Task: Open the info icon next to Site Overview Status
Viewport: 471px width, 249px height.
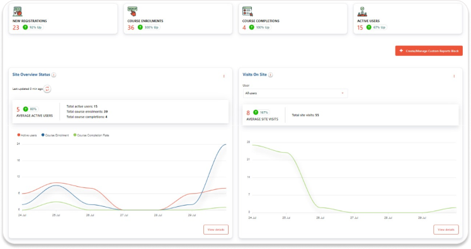Action: coord(54,75)
